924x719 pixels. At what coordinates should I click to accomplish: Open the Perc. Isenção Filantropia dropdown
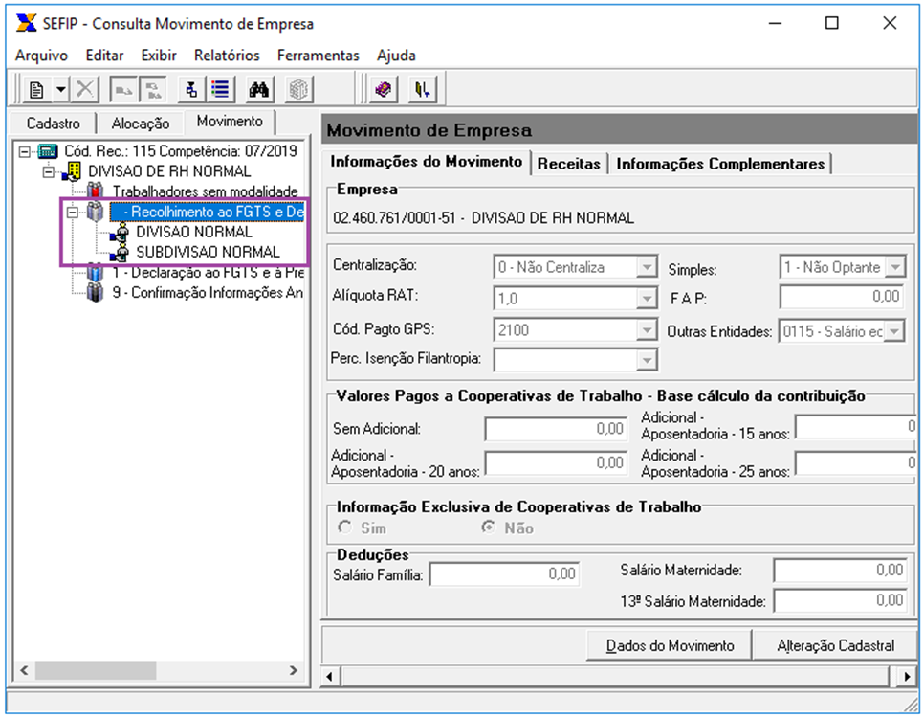(647, 360)
